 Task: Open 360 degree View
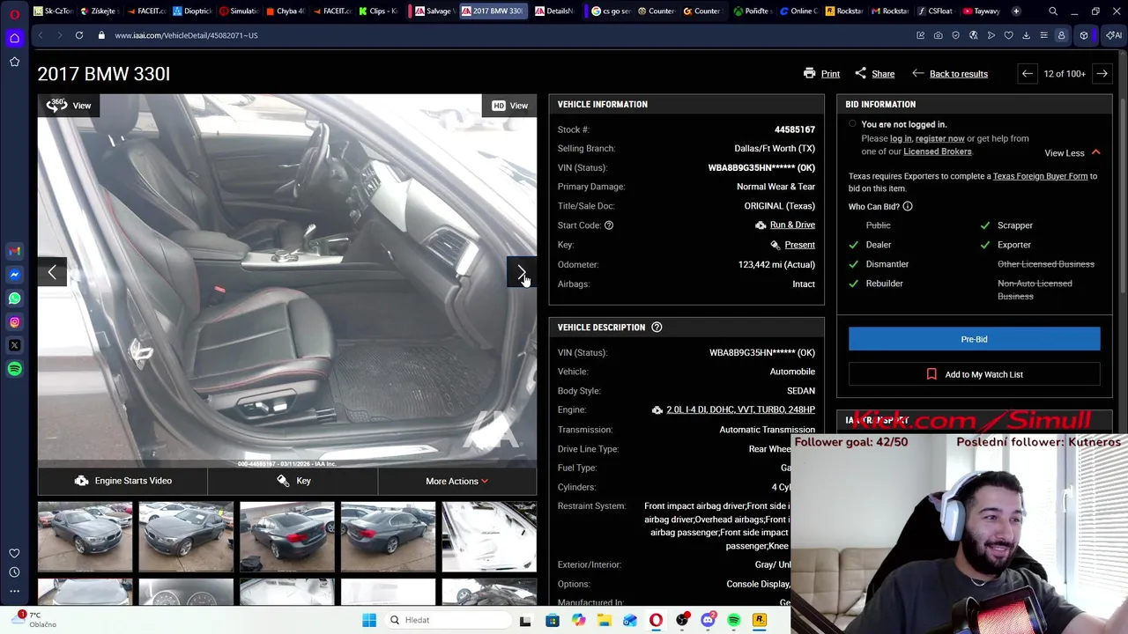click(x=69, y=106)
